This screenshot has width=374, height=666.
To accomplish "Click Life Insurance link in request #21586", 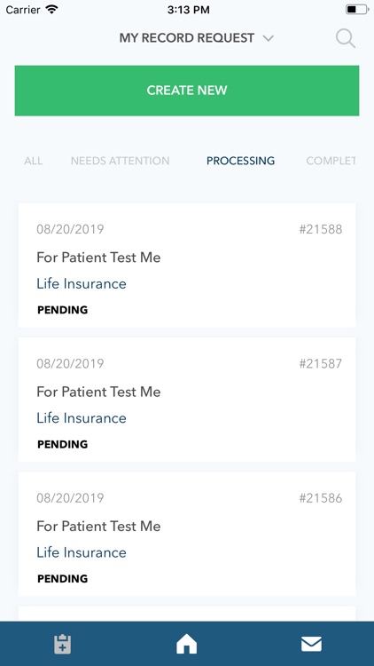I will [x=82, y=552].
